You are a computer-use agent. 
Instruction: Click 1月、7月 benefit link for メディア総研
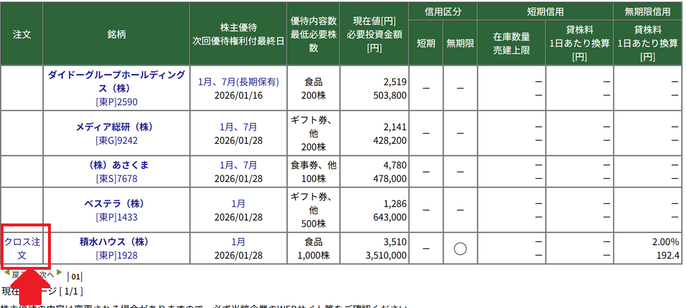[238, 127]
